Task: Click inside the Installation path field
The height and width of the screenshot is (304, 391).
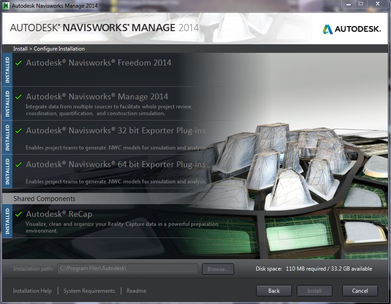Action: (128, 268)
